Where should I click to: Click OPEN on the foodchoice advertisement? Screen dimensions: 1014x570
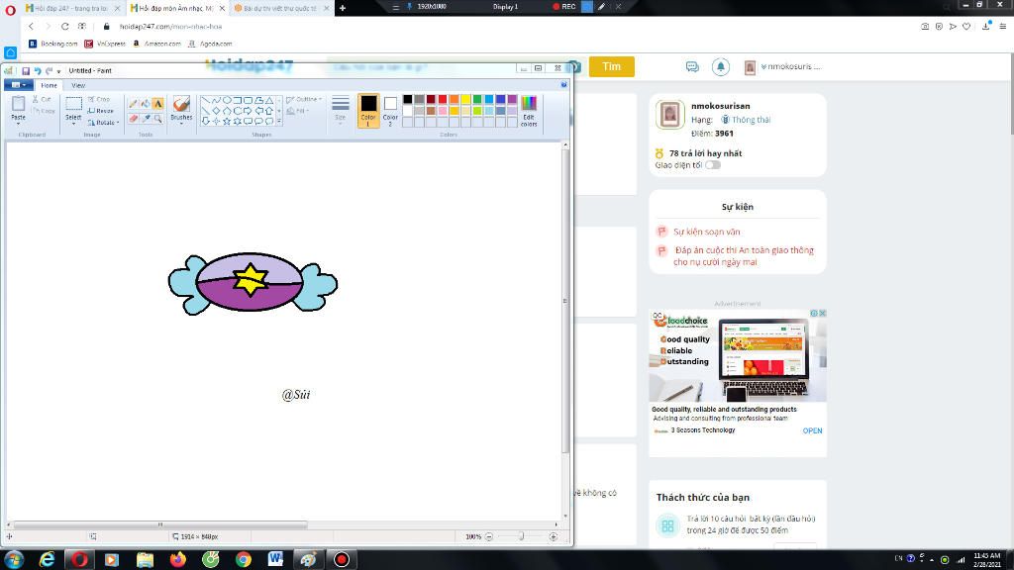pyautogui.click(x=812, y=430)
